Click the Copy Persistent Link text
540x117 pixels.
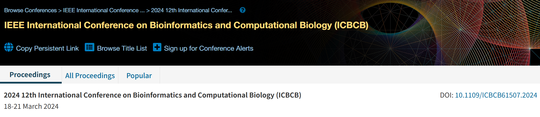(47, 48)
